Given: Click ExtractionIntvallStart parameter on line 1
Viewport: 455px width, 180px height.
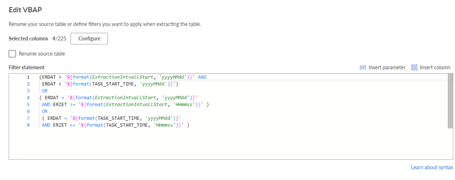Looking at the screenshot, I should click(125, 77).
